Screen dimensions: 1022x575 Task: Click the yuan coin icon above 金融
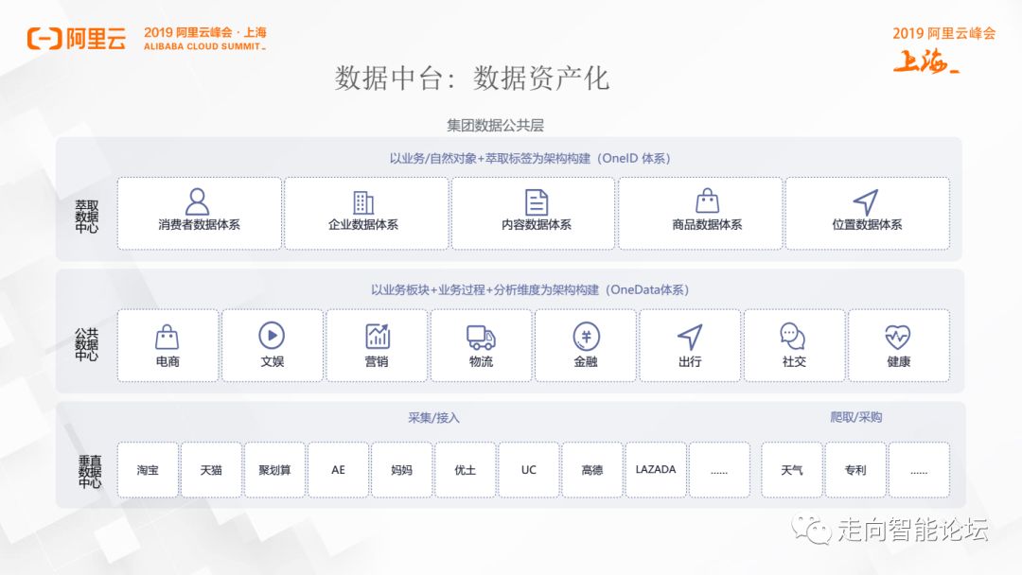(586, 337)
